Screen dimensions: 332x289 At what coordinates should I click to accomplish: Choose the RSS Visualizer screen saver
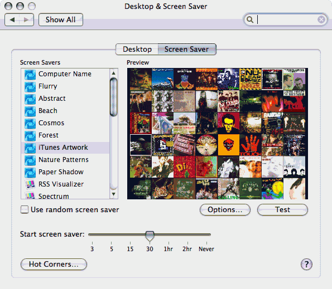click(65, 184)
